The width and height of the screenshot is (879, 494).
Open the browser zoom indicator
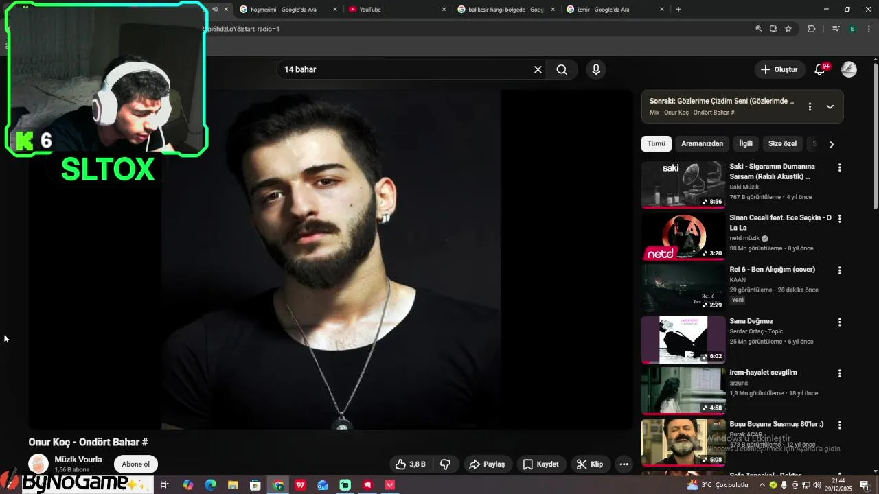pos(759,29)
